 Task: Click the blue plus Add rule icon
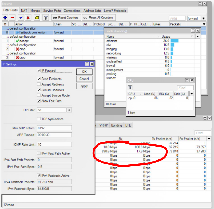pyautogui.click(x=5, y=18)
